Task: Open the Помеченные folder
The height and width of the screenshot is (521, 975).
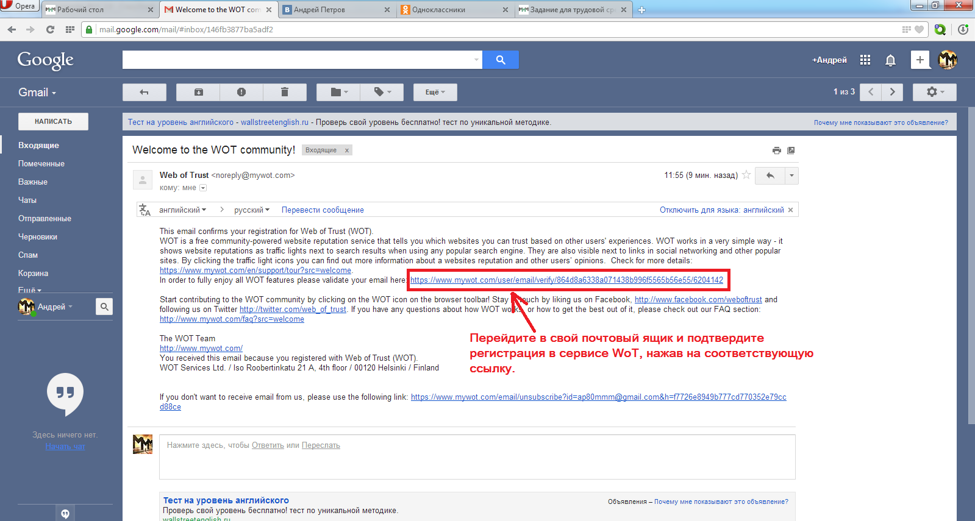Action: point(41,163)
